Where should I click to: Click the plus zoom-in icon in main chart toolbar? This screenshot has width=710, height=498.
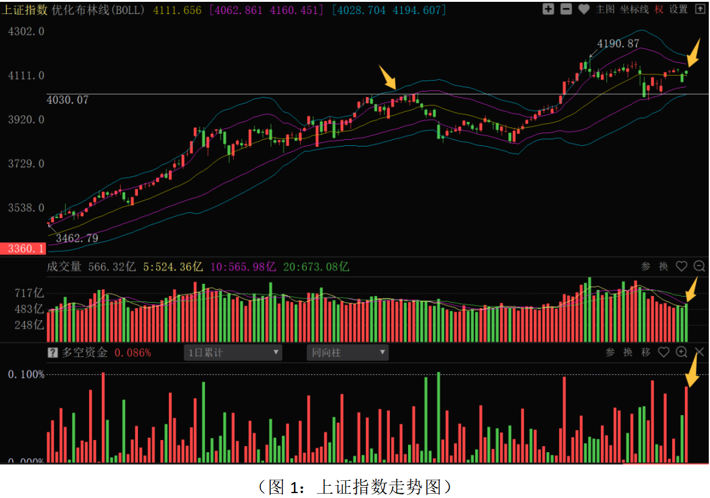click(548, 9)
